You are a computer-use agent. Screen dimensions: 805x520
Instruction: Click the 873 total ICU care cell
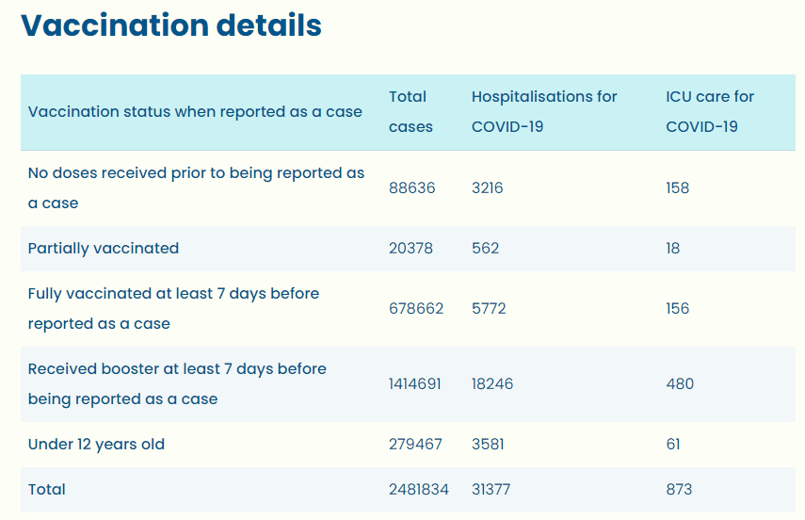coord(679,490)
